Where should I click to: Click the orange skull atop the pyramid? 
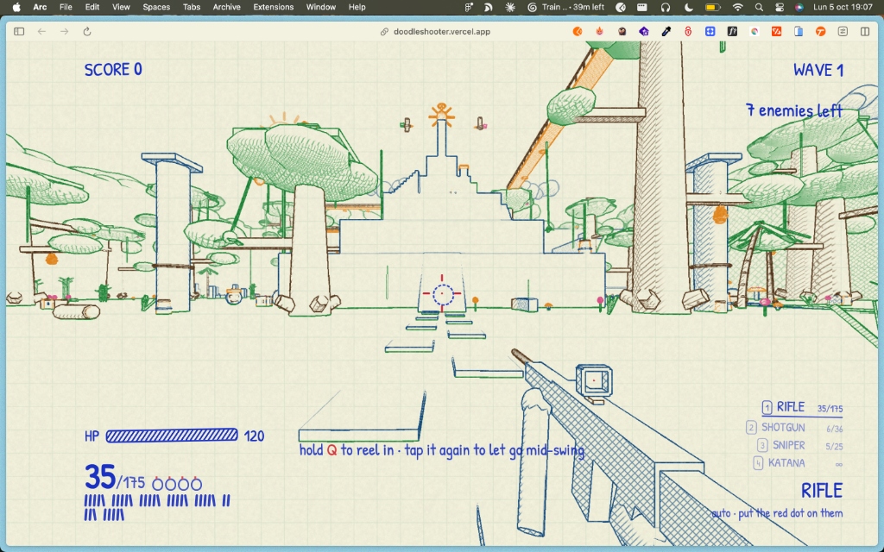[x=441, y=114]
